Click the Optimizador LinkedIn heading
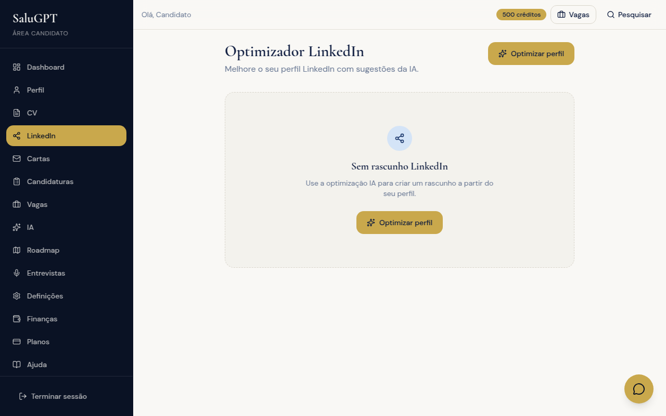The height and width of the screenshot is (416, 666). (x=294, y=51)
